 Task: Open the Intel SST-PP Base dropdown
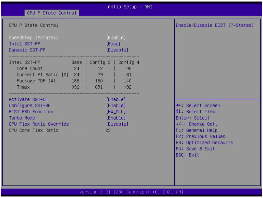pyautogui.click(x=113, y=44)
